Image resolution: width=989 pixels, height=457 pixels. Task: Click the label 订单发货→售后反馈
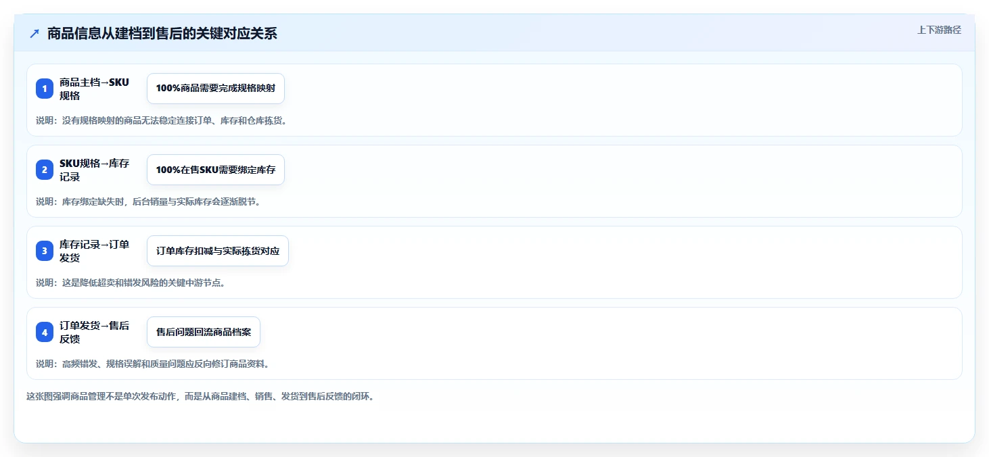94,332
